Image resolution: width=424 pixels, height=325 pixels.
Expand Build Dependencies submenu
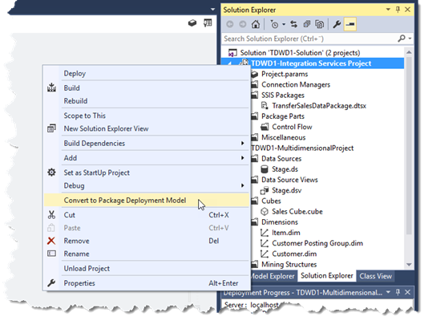point(147,144)
